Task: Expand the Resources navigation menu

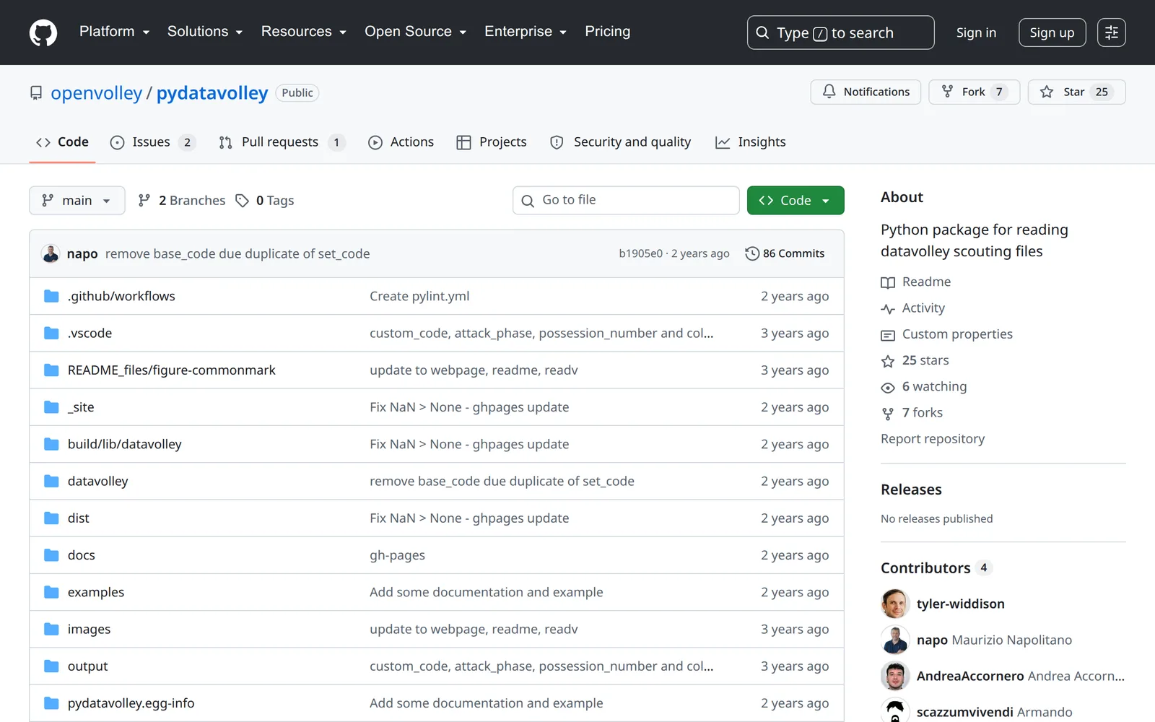Action: (304, 32)
